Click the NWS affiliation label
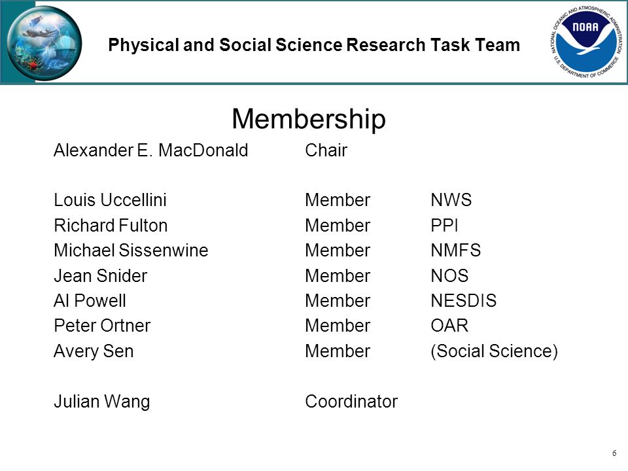Image resolution: width=628 pixels, height=471 pixels. [x=451, y=200]
